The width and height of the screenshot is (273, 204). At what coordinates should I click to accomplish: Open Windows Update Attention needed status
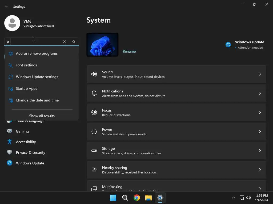pos(245,45)
